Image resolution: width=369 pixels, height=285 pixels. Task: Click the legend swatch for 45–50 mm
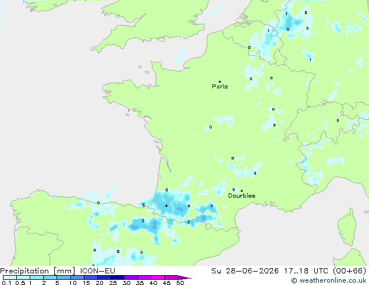(x=171, y=277)
